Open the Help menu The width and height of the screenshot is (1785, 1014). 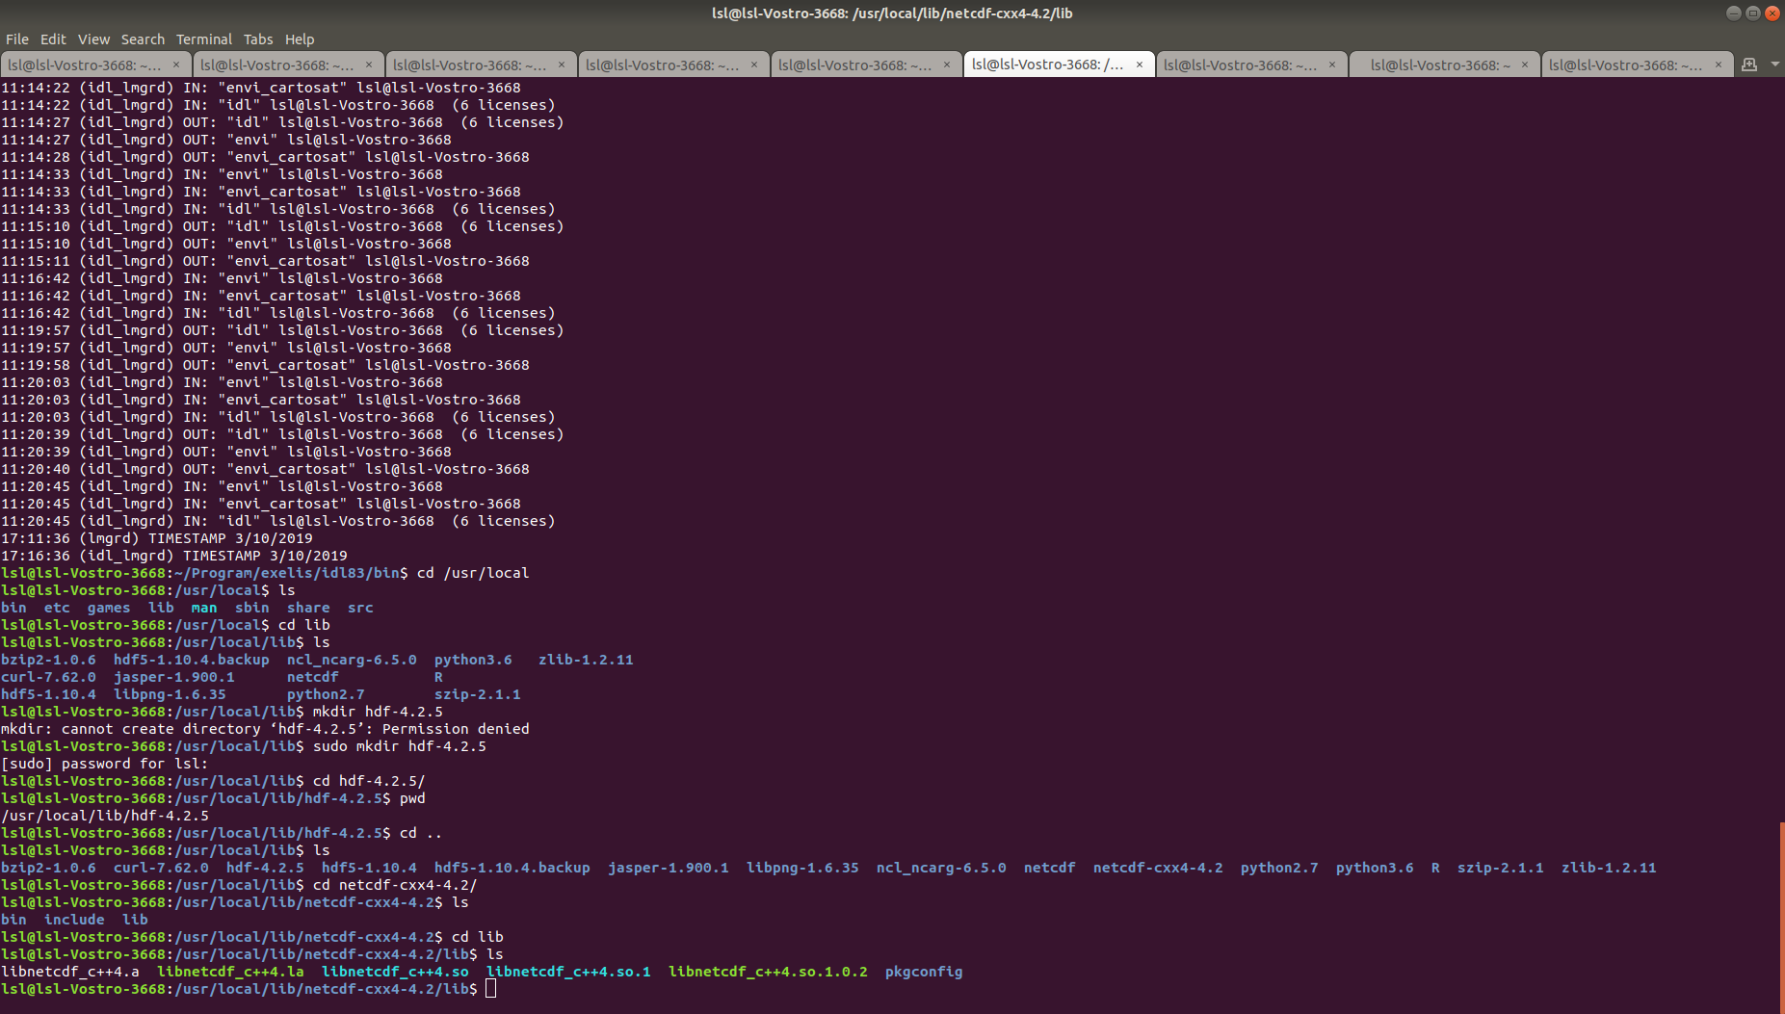[300, 39]
